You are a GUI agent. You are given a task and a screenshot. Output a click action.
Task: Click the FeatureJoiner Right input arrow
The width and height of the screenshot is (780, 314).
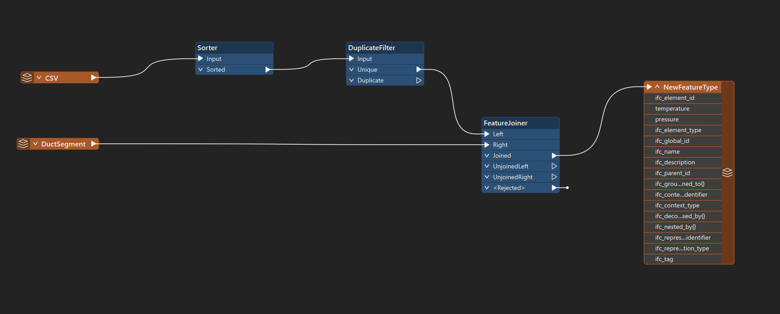pyautogui.click(x=487, y=145)
